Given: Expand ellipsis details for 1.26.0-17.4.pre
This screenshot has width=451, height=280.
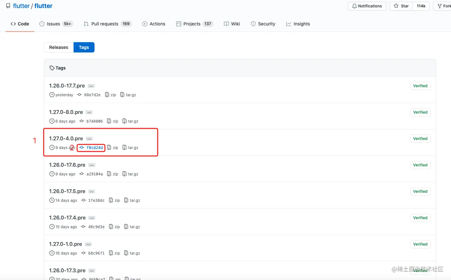Looking at the screenshot, I should click(92, 218).
